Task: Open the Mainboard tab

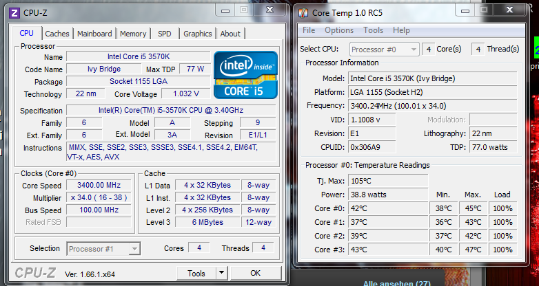Action: [94, 34]
